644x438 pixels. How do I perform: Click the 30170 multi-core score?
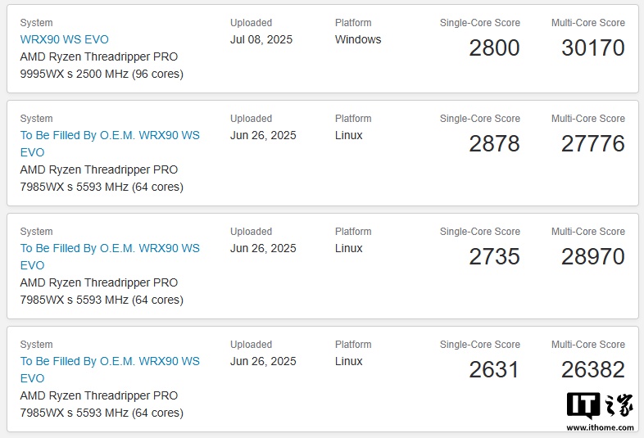(593, 47)
